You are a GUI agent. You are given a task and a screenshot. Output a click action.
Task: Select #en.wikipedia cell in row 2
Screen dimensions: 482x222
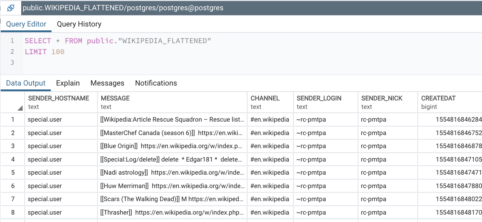[x=270, y=133]
